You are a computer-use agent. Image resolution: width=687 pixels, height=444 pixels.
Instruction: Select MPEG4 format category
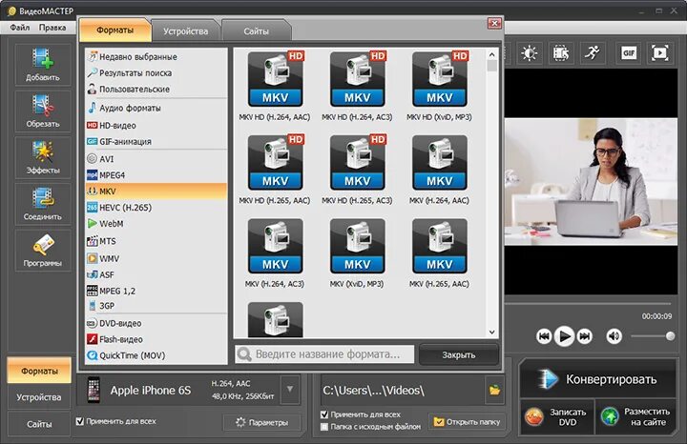point(156,175)
